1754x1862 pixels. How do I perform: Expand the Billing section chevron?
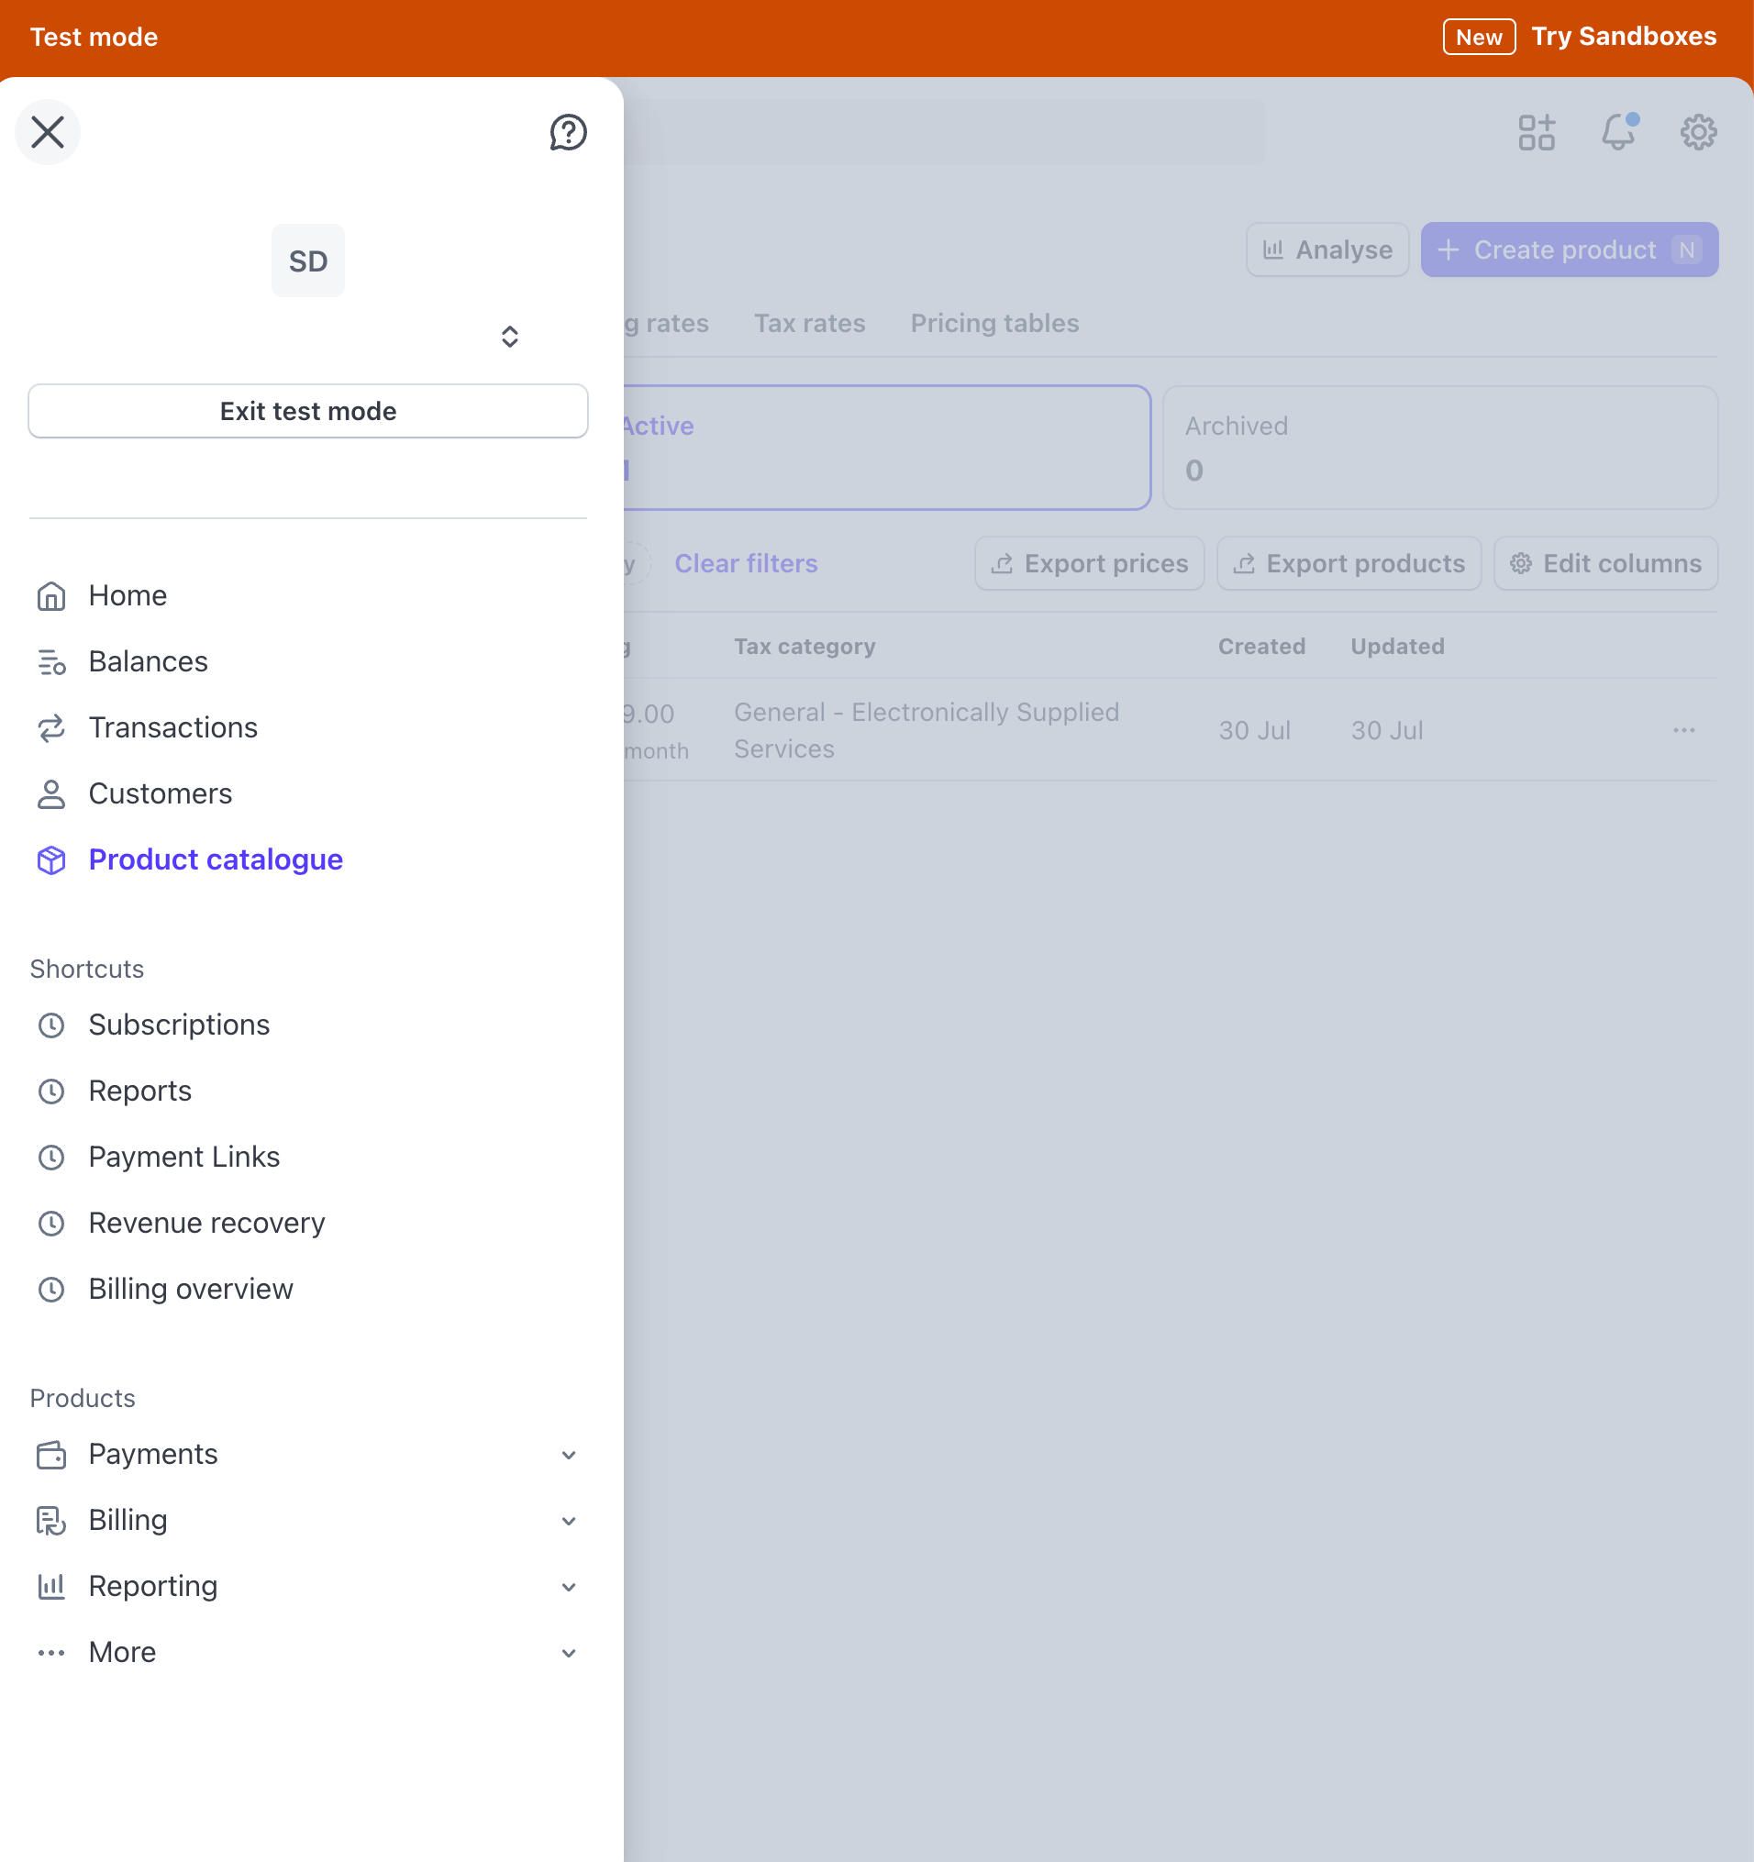[x=569, y=1520]
